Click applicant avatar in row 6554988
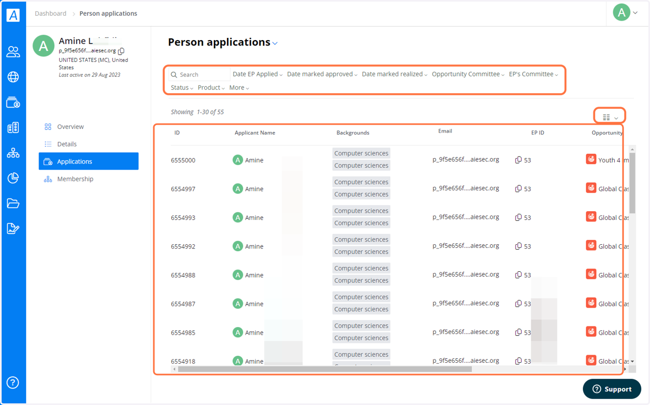Screen dimensions: 650x405 (x=238, y=275)
